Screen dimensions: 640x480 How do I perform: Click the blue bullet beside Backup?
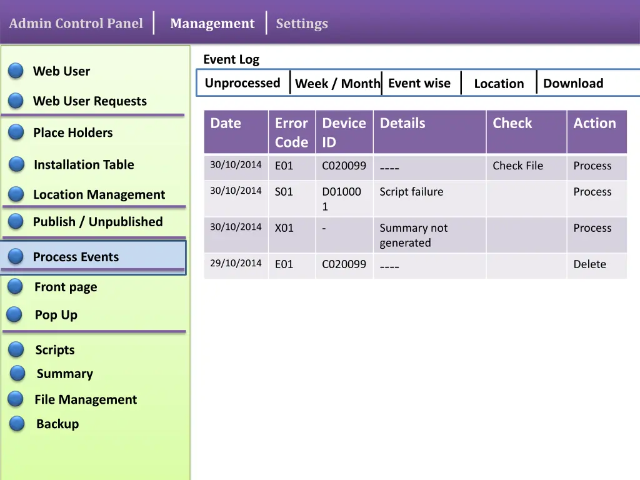pos(17,424)
